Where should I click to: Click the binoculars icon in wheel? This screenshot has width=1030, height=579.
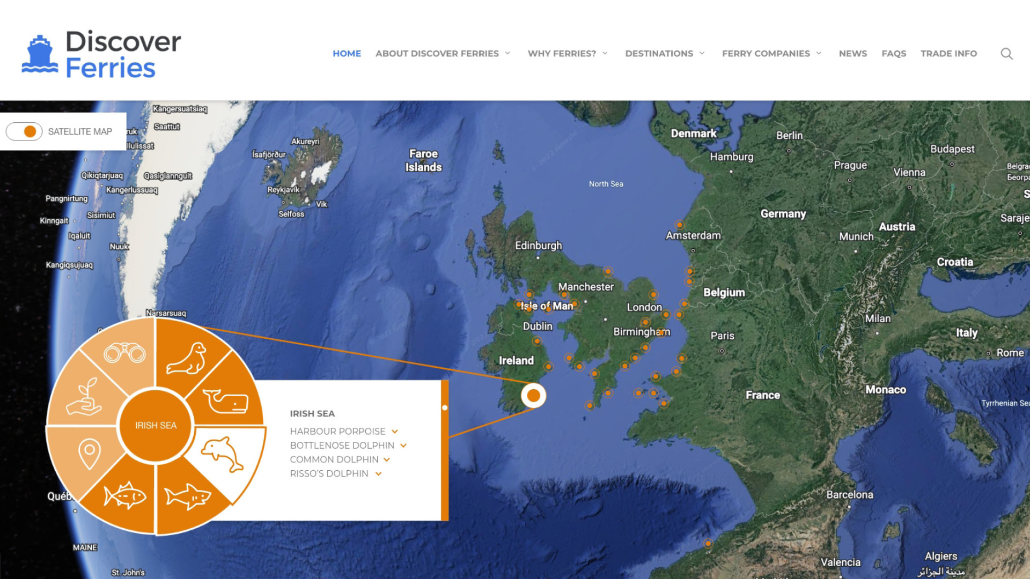(124, 353)
